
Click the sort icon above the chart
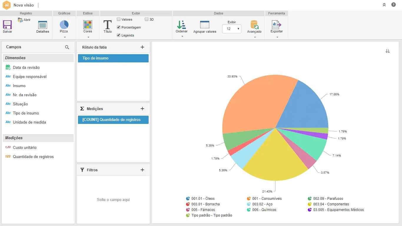click(x=388, y=51)
